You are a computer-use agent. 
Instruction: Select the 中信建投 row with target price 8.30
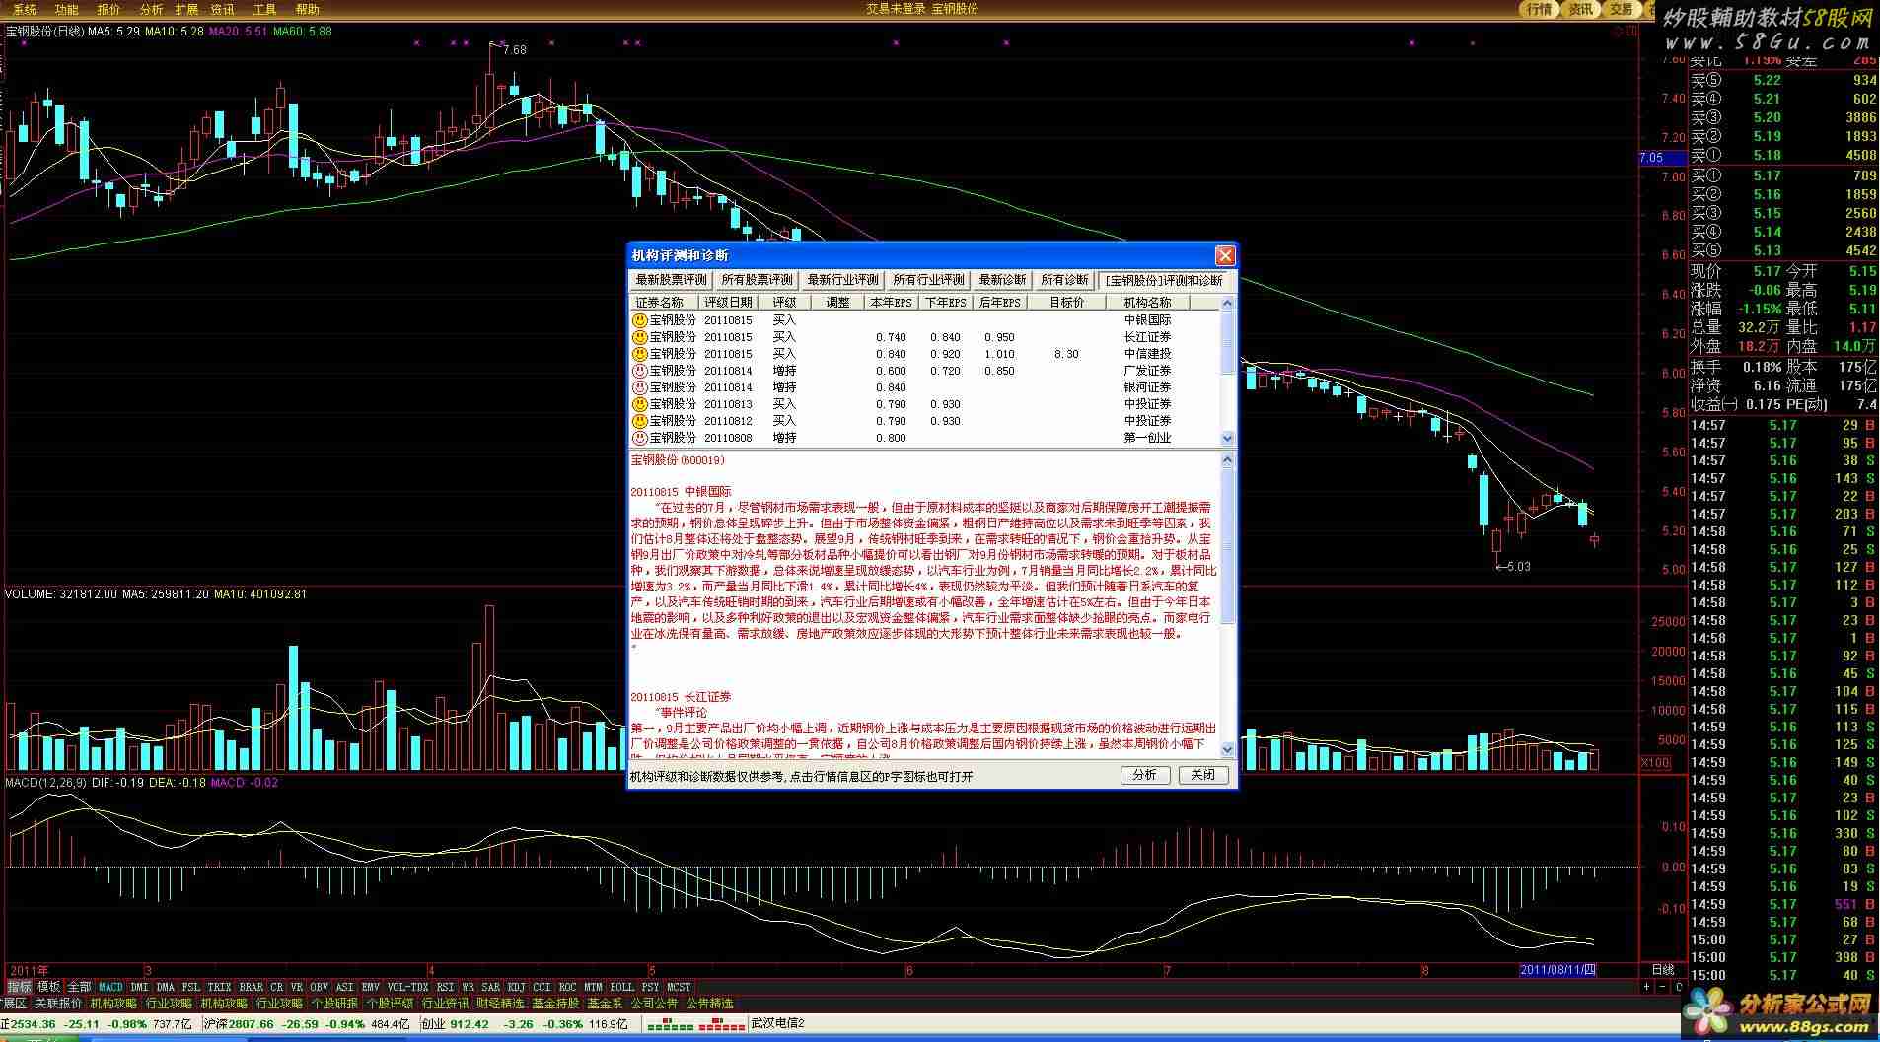click(925, 354)
